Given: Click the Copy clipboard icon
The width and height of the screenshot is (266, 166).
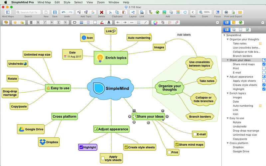Looking at the screenshot, I should point(117,12).
